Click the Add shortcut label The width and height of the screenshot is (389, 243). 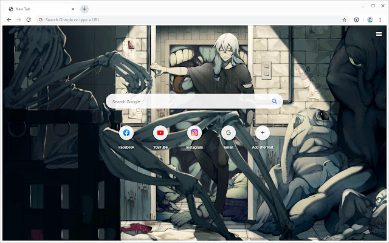click(263, 147)
